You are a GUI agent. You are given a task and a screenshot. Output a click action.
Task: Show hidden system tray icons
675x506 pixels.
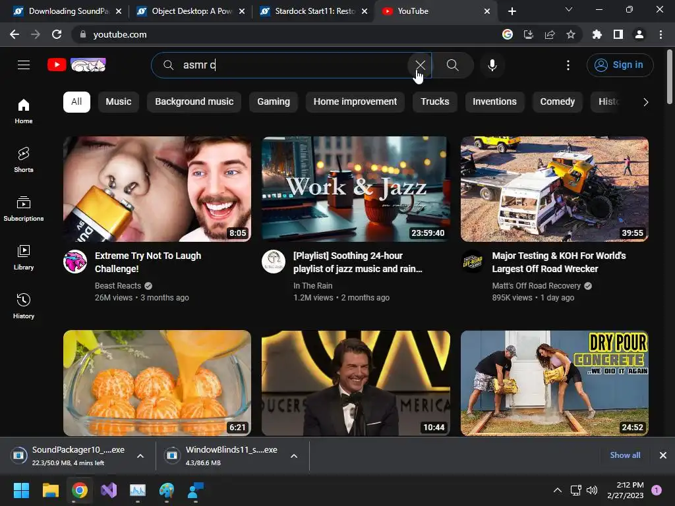[557, 490]
